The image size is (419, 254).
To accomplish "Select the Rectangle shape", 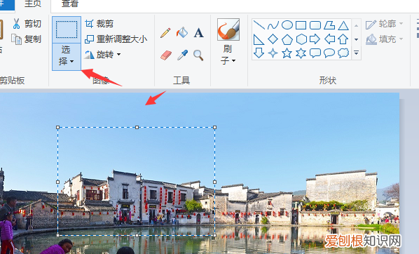I will (x=301, y=25).
